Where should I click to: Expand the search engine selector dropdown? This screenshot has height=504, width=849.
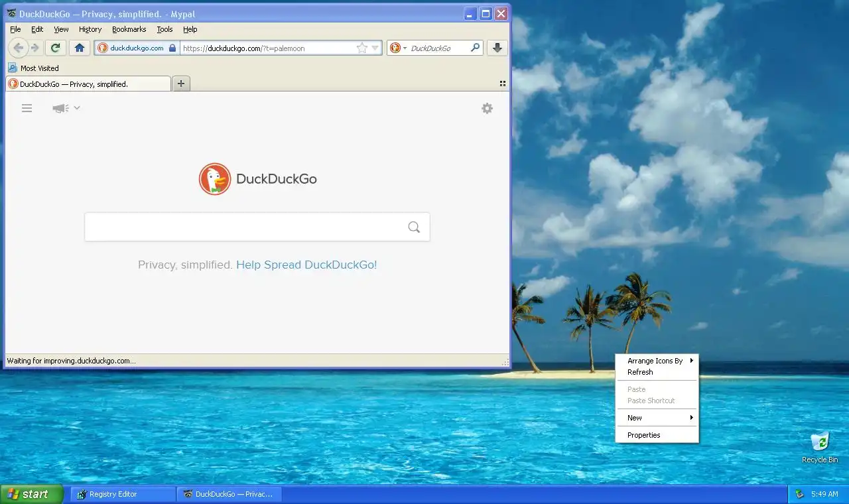pos(405,48)
